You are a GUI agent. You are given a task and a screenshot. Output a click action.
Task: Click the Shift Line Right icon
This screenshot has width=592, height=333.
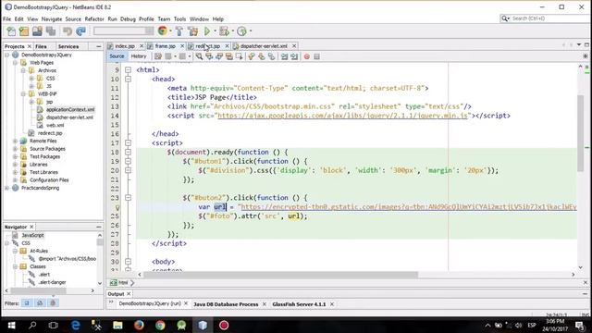coord(294,56)
